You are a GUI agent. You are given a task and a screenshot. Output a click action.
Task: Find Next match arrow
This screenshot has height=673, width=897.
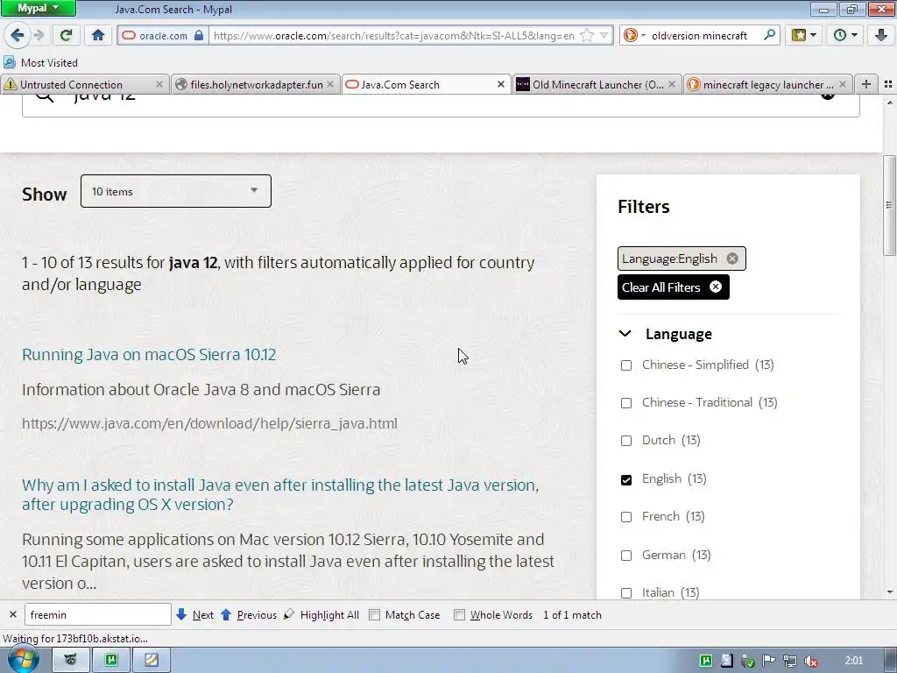pos(195,614)
